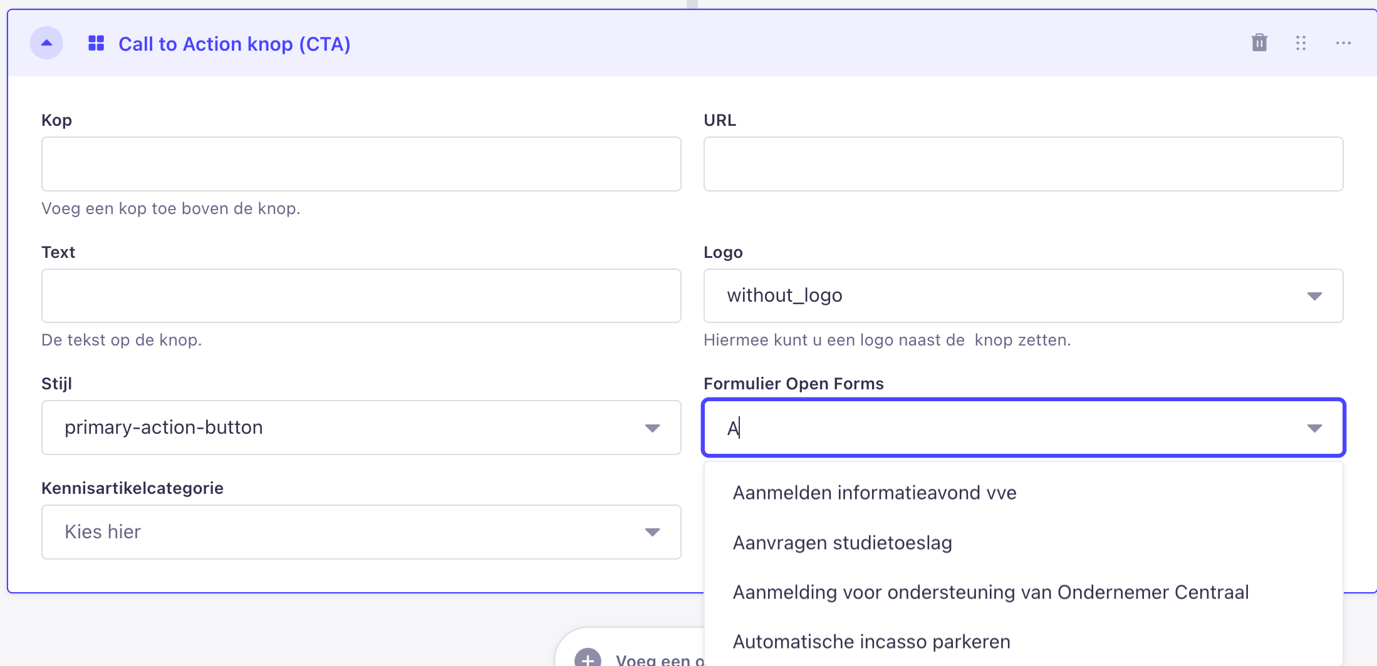Delete the CTA block with trash icon
The height and width of the screenshot is (666, 1377).
tap(1259, 43)
